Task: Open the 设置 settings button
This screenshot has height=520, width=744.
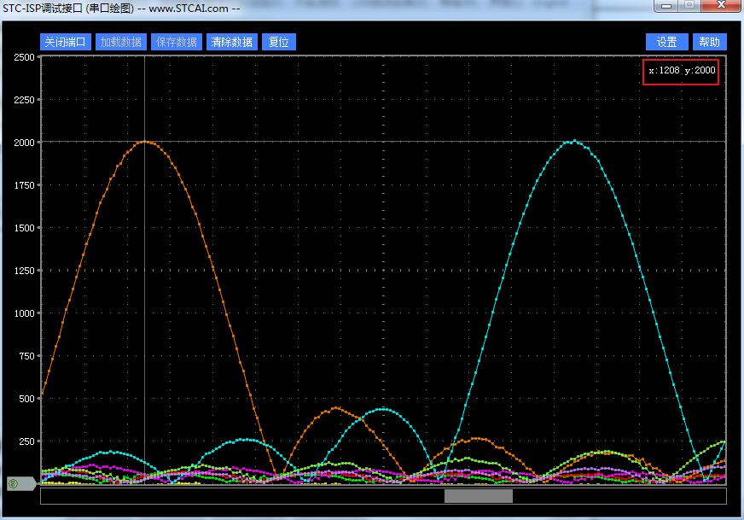Action: click(x=666, y=42)
